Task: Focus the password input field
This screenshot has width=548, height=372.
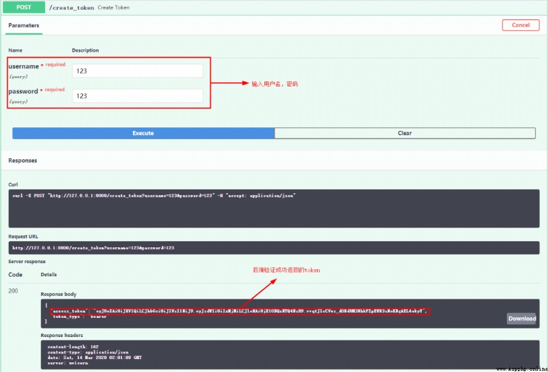Action: (x=138, y=96)
